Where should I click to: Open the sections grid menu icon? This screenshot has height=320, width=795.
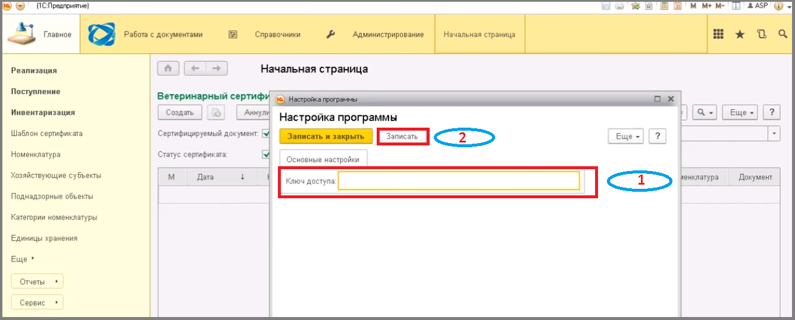click(718, 34)
